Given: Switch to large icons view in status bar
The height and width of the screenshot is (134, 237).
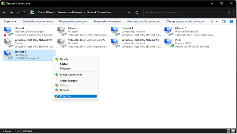Looking at the screenshot, I should (x=233, y=131).
